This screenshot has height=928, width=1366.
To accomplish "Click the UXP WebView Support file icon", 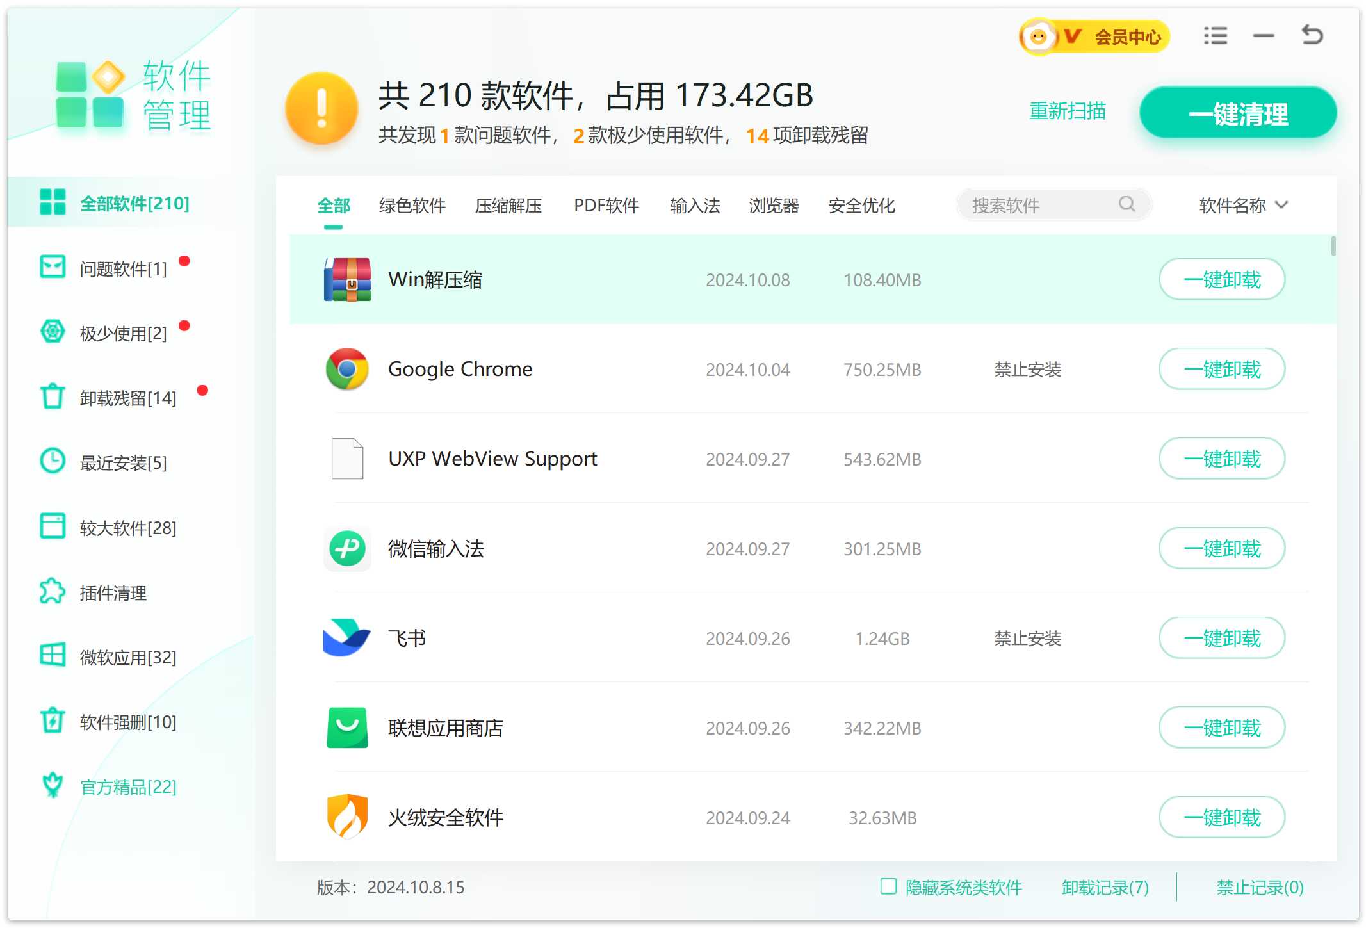I will pyautogui.click(x=347, y=459).
